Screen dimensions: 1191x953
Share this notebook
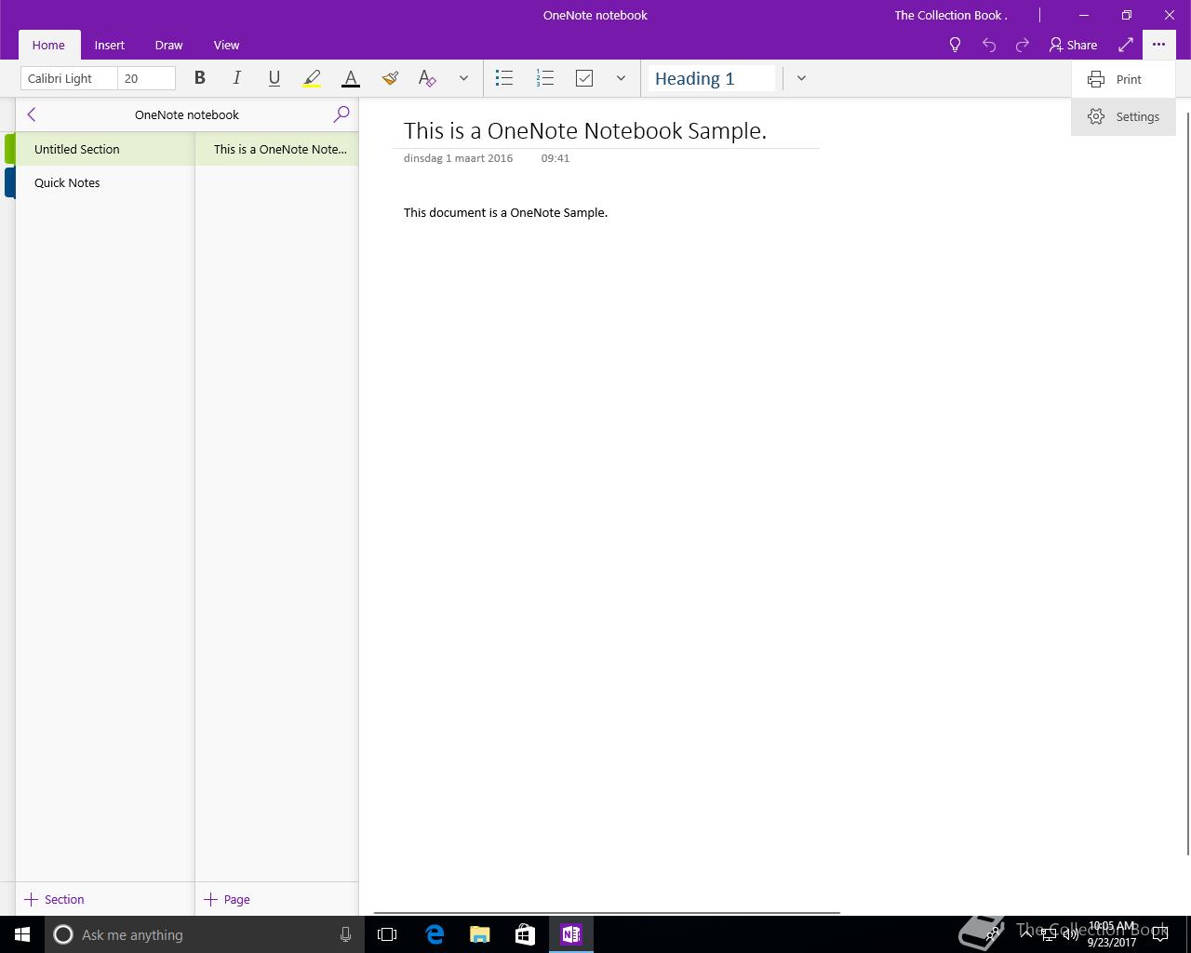click(1074, 45)
